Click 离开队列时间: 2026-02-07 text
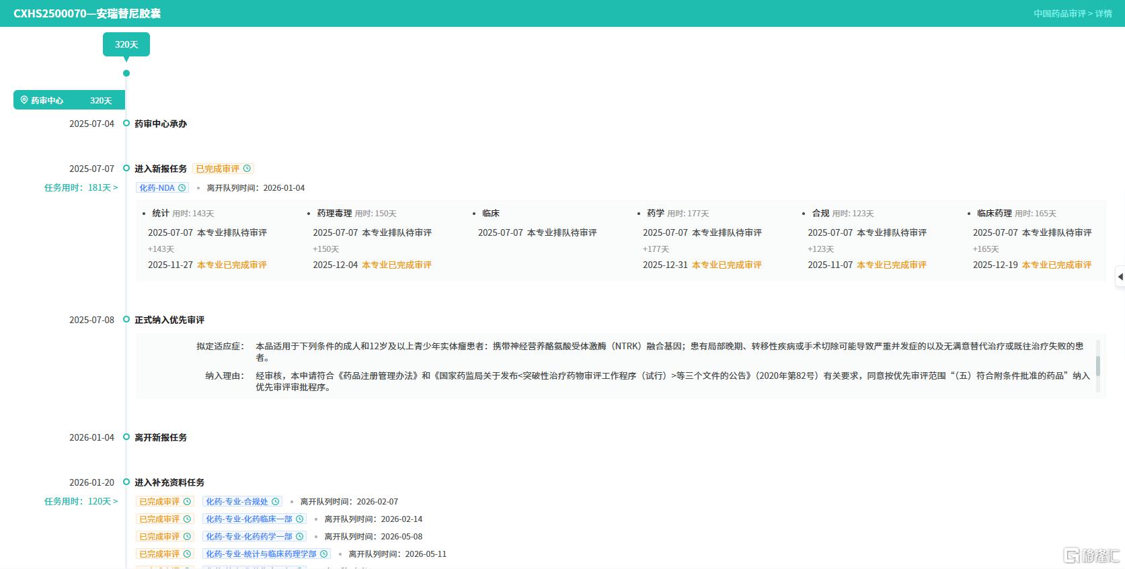The width and height of the screenshot is (1125, 569). coord(349,502)
